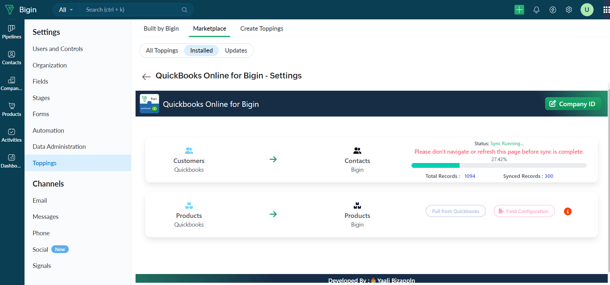This screenshot has width=610, height=285.
Task: Open Activities from the sidebar
Action: pos(12,135)
